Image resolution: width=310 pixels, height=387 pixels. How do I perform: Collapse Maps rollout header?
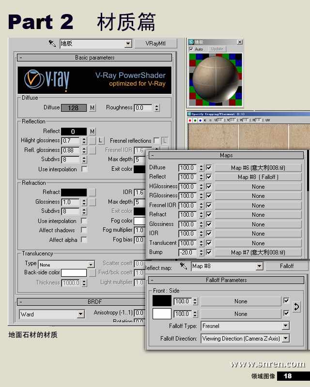pyautogui.click(x=226, y=155)
